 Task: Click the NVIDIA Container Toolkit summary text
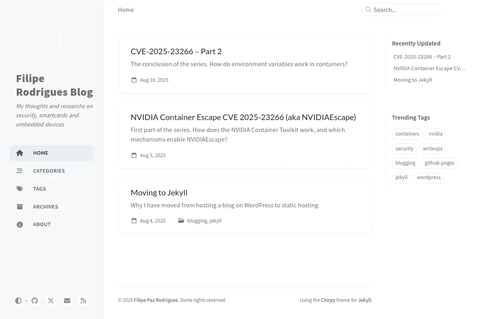[238, 135]
